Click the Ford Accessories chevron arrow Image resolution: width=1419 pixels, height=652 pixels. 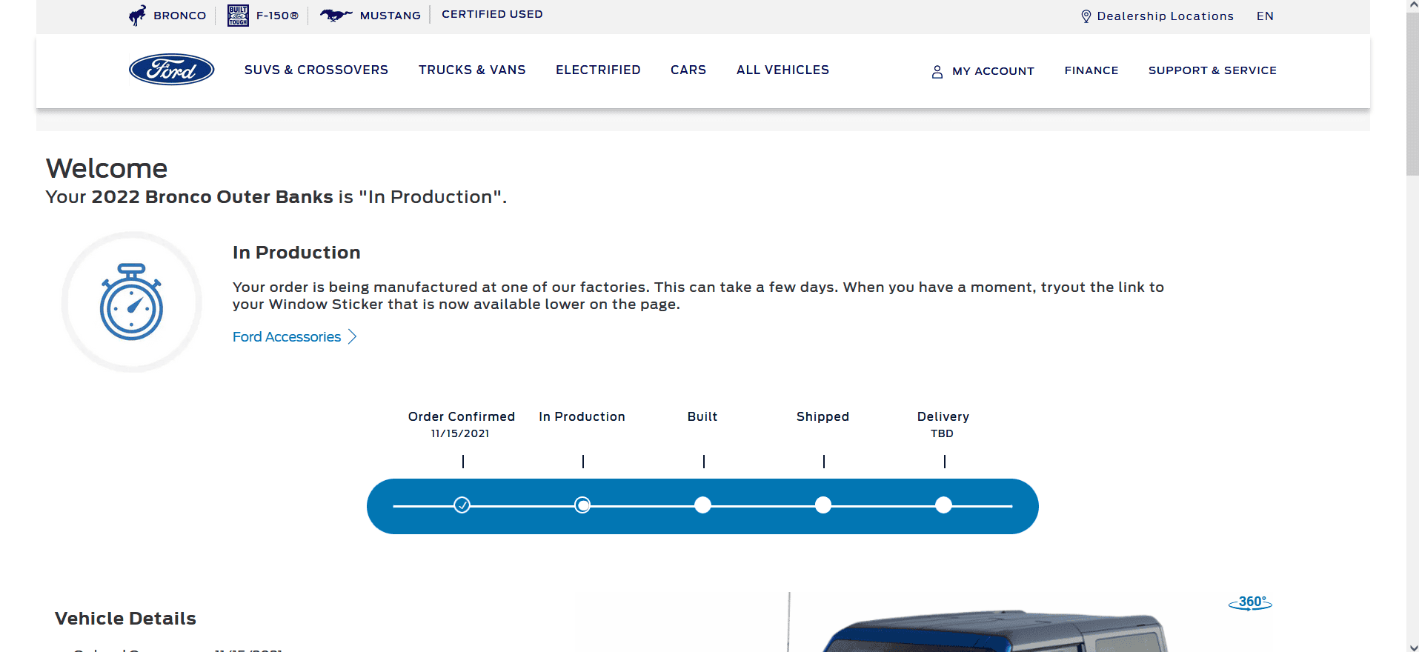click(353, 337)
